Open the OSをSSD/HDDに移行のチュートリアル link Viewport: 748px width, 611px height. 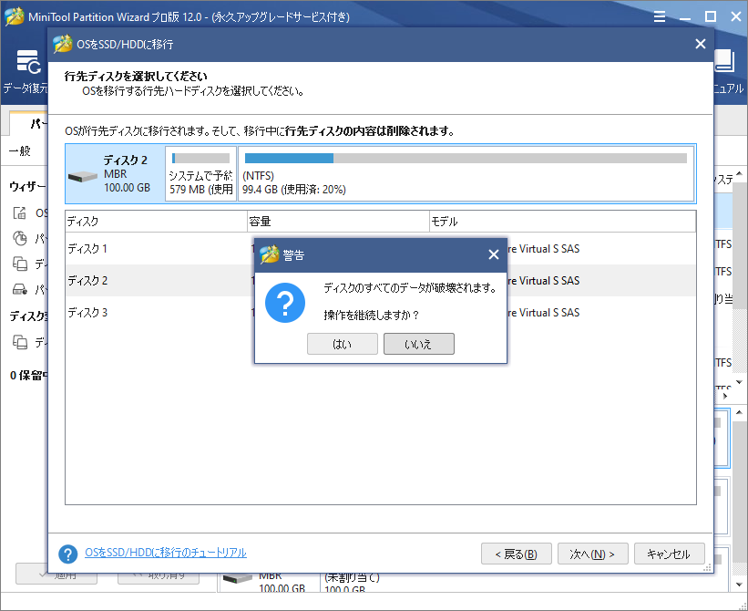[x=165, y=553]
